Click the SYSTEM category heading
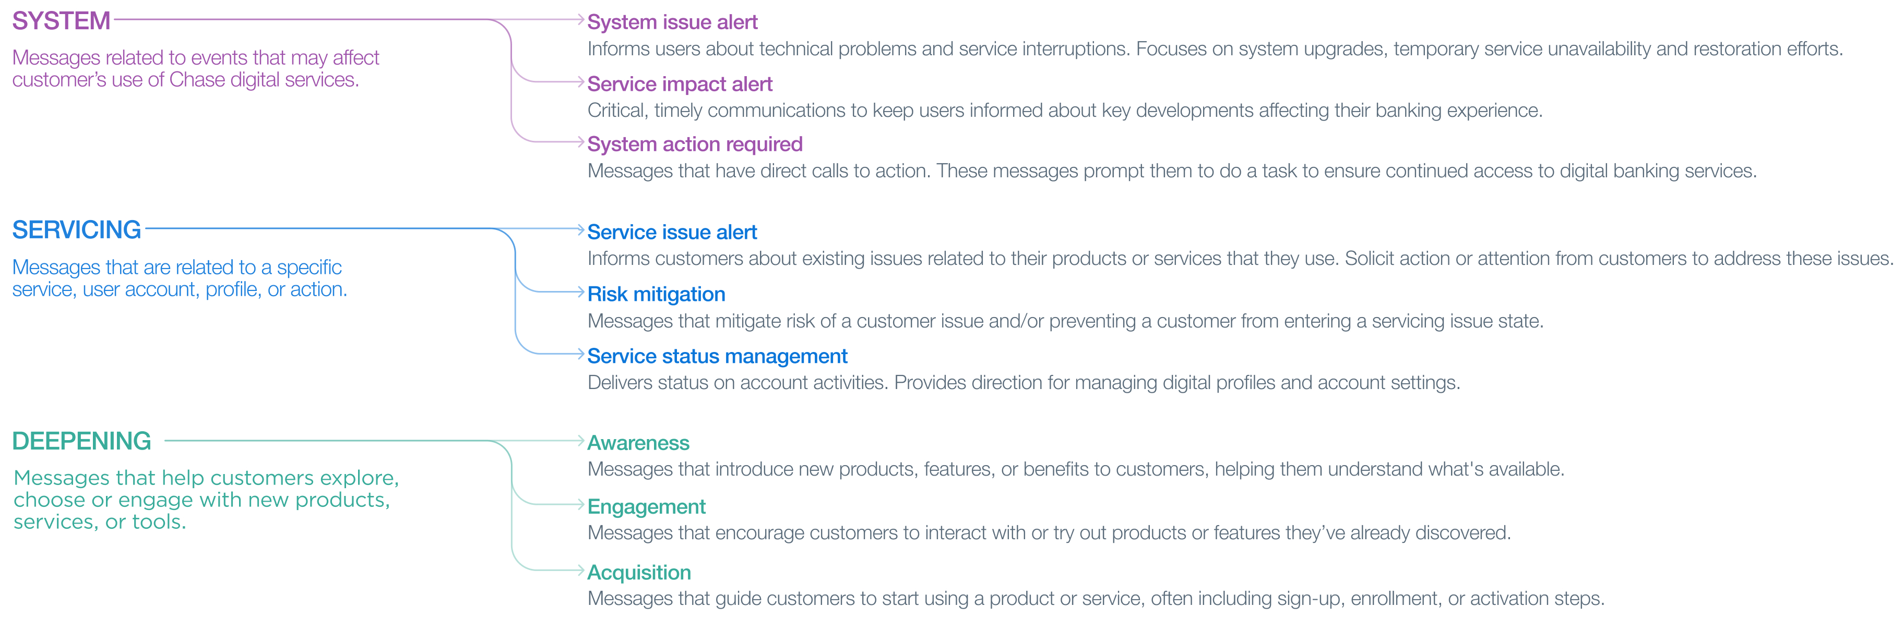 click(61, 21)
